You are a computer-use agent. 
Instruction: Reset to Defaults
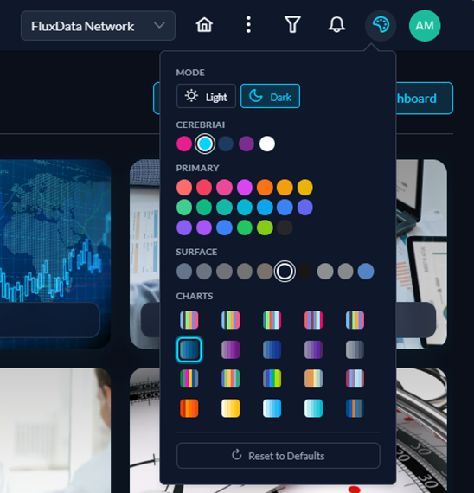pyautogui.click(x=279, y=456)
